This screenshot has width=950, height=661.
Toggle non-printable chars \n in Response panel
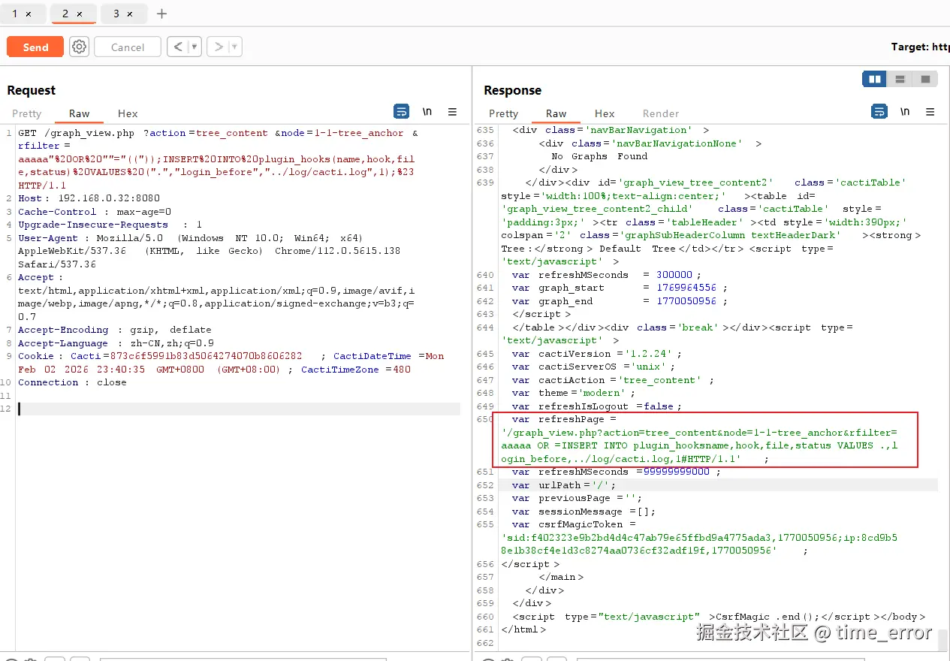[x=905, y=111]
